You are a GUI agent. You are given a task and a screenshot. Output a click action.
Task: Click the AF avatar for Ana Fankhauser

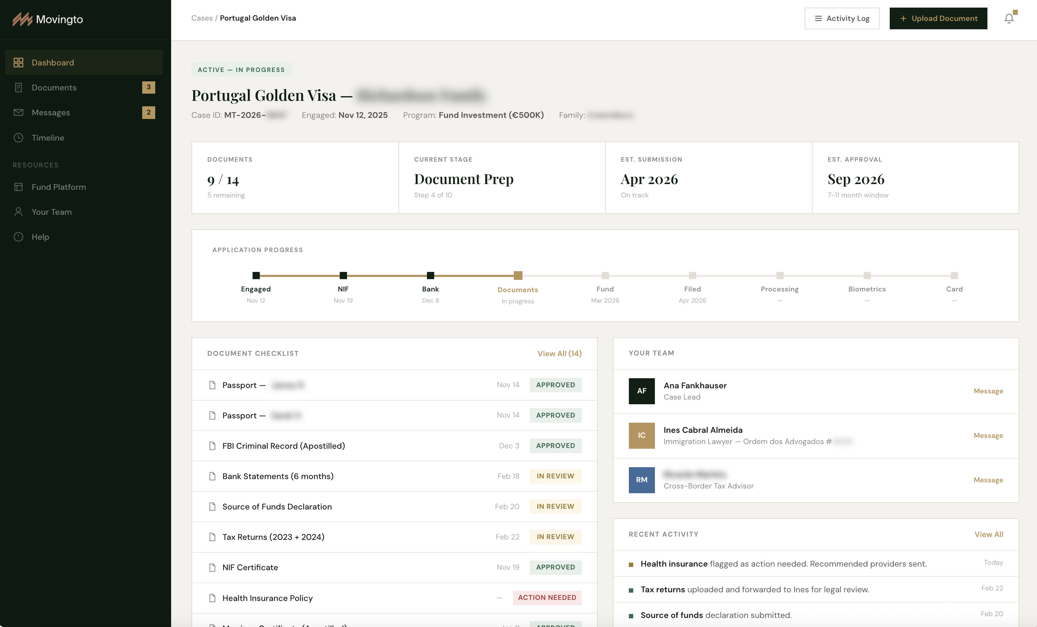click(642, 391)
